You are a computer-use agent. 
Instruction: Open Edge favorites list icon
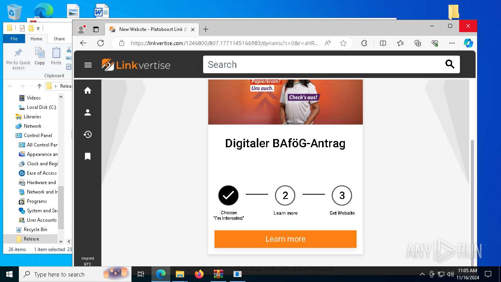[x=400, y=43]
